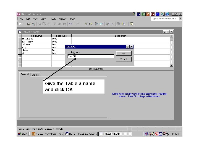
Task: Select the Zip field cell
Action: [36, 53]
